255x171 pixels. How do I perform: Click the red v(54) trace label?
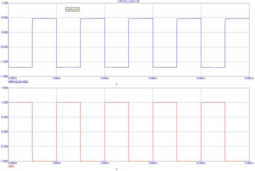11,167
